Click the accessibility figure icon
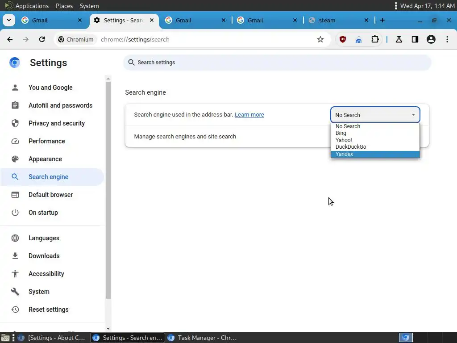Viewport: 457px width, 343px height. point(15,274)
